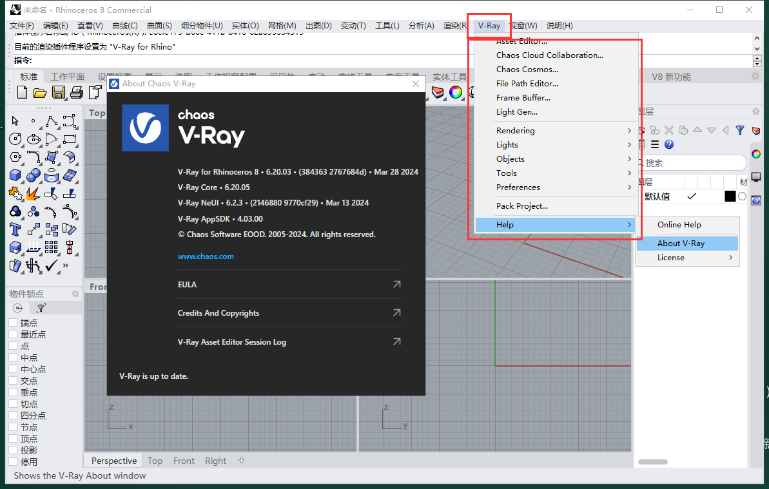The width and height of the screenshot is (769, 489).
Task: Select the Sphere tool
Action: tap(34, 175)
